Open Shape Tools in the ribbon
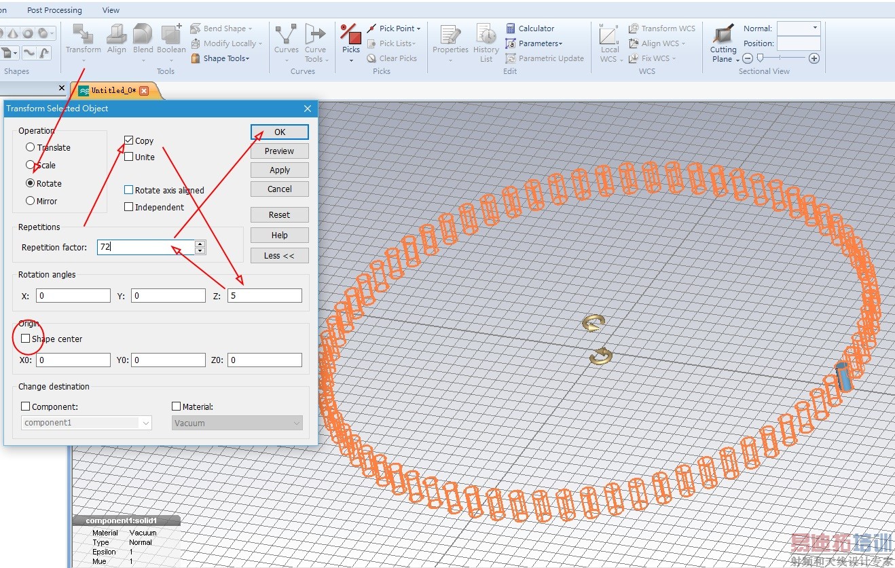 pyautogui.click(x=221, y=58)
